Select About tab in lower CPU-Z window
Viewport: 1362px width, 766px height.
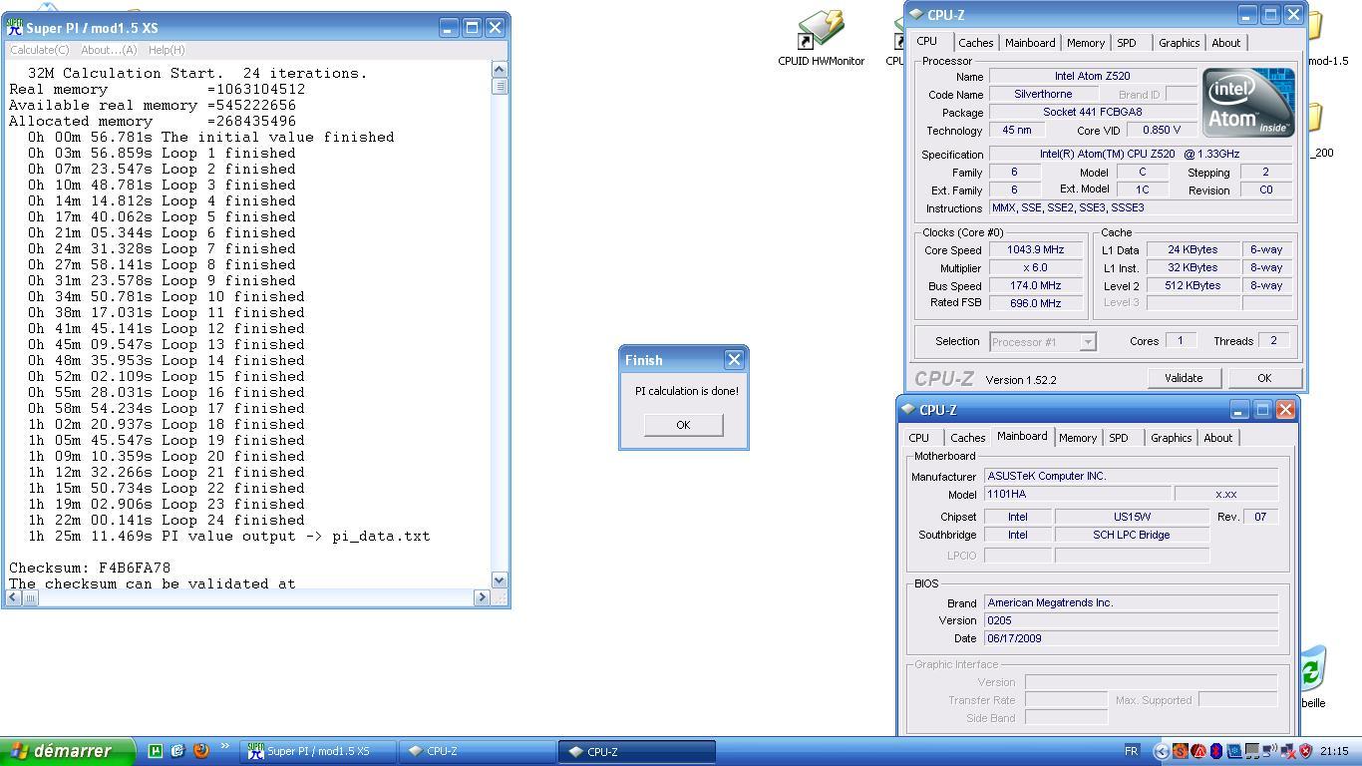[x=1218, y=438]
